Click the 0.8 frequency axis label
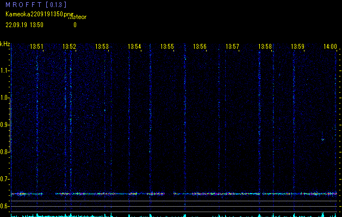Screen dimensions: 342x217 (5, 152)
